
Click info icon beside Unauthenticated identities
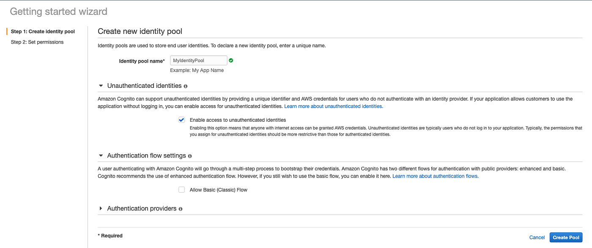[185, 86]
